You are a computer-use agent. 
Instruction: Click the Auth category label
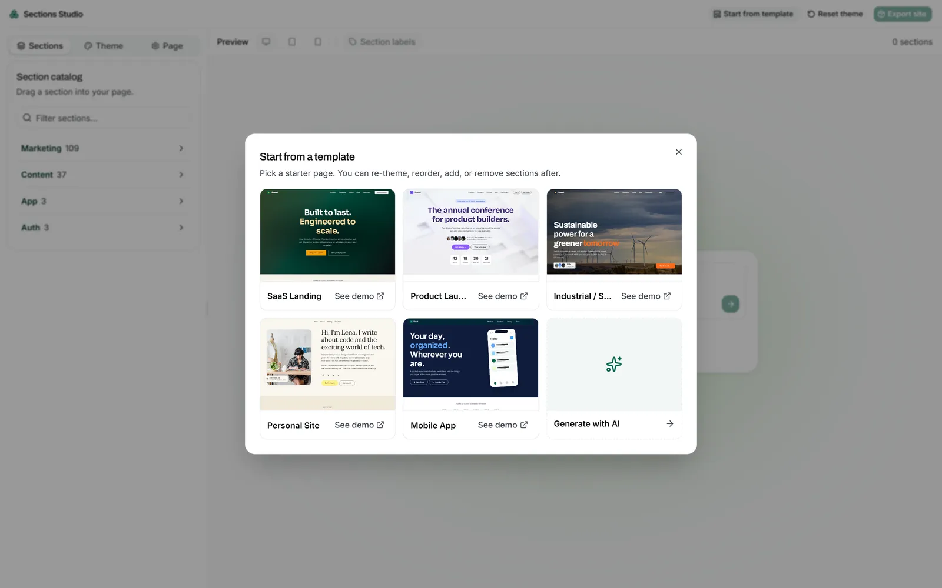click(31, 228)
